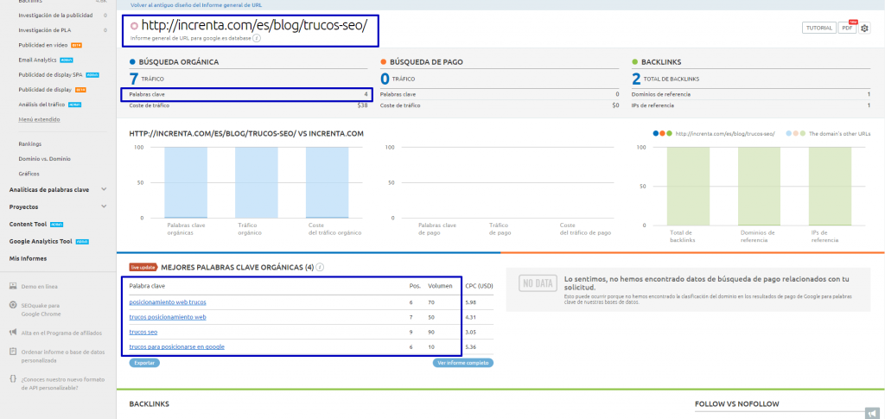Open Google Analytics Tool in sidebar
The image size is (885, 419).
[41, 241]
